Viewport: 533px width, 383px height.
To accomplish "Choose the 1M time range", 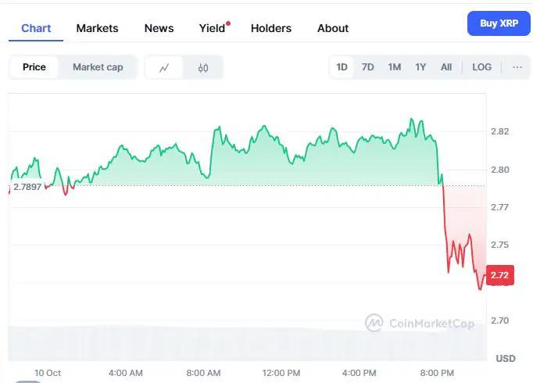I will (394, 67).
